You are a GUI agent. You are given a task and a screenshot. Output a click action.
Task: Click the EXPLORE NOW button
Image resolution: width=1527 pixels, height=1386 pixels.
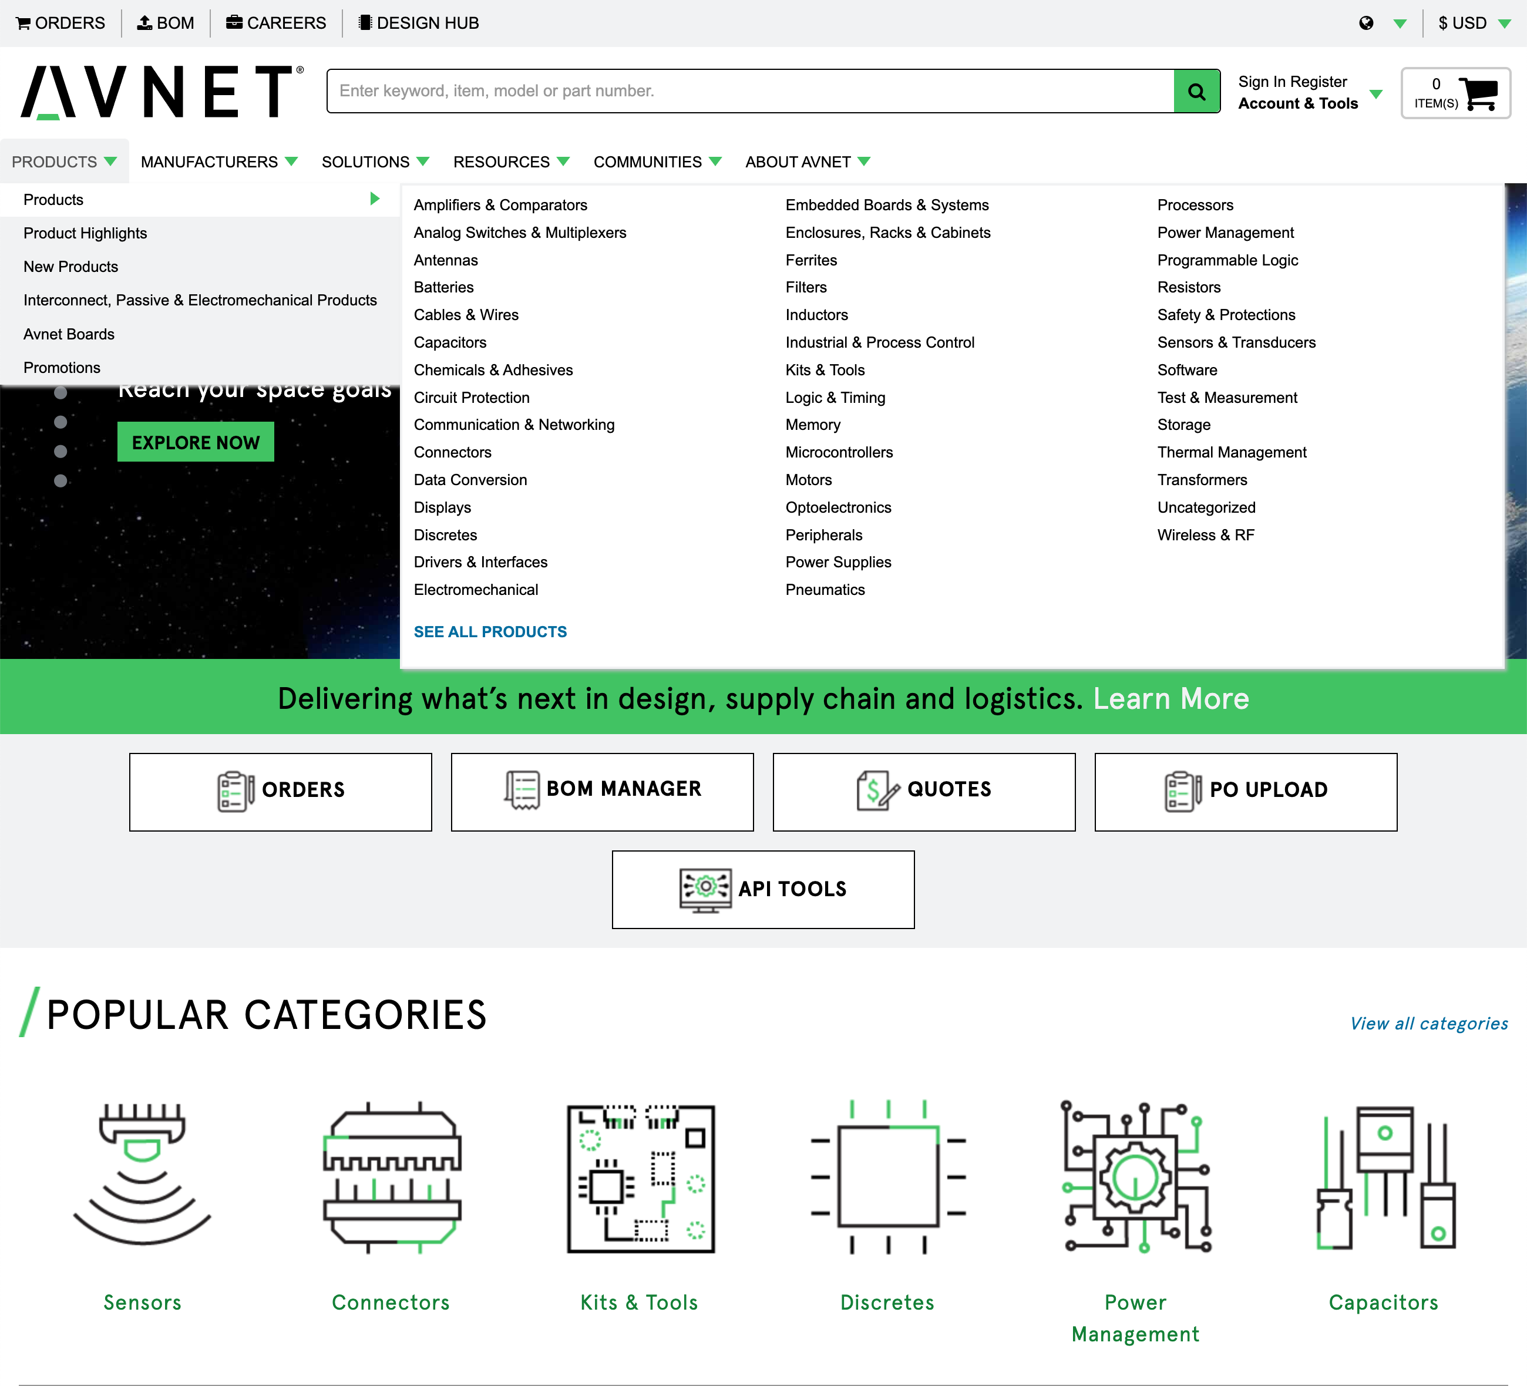pos(196,442)
